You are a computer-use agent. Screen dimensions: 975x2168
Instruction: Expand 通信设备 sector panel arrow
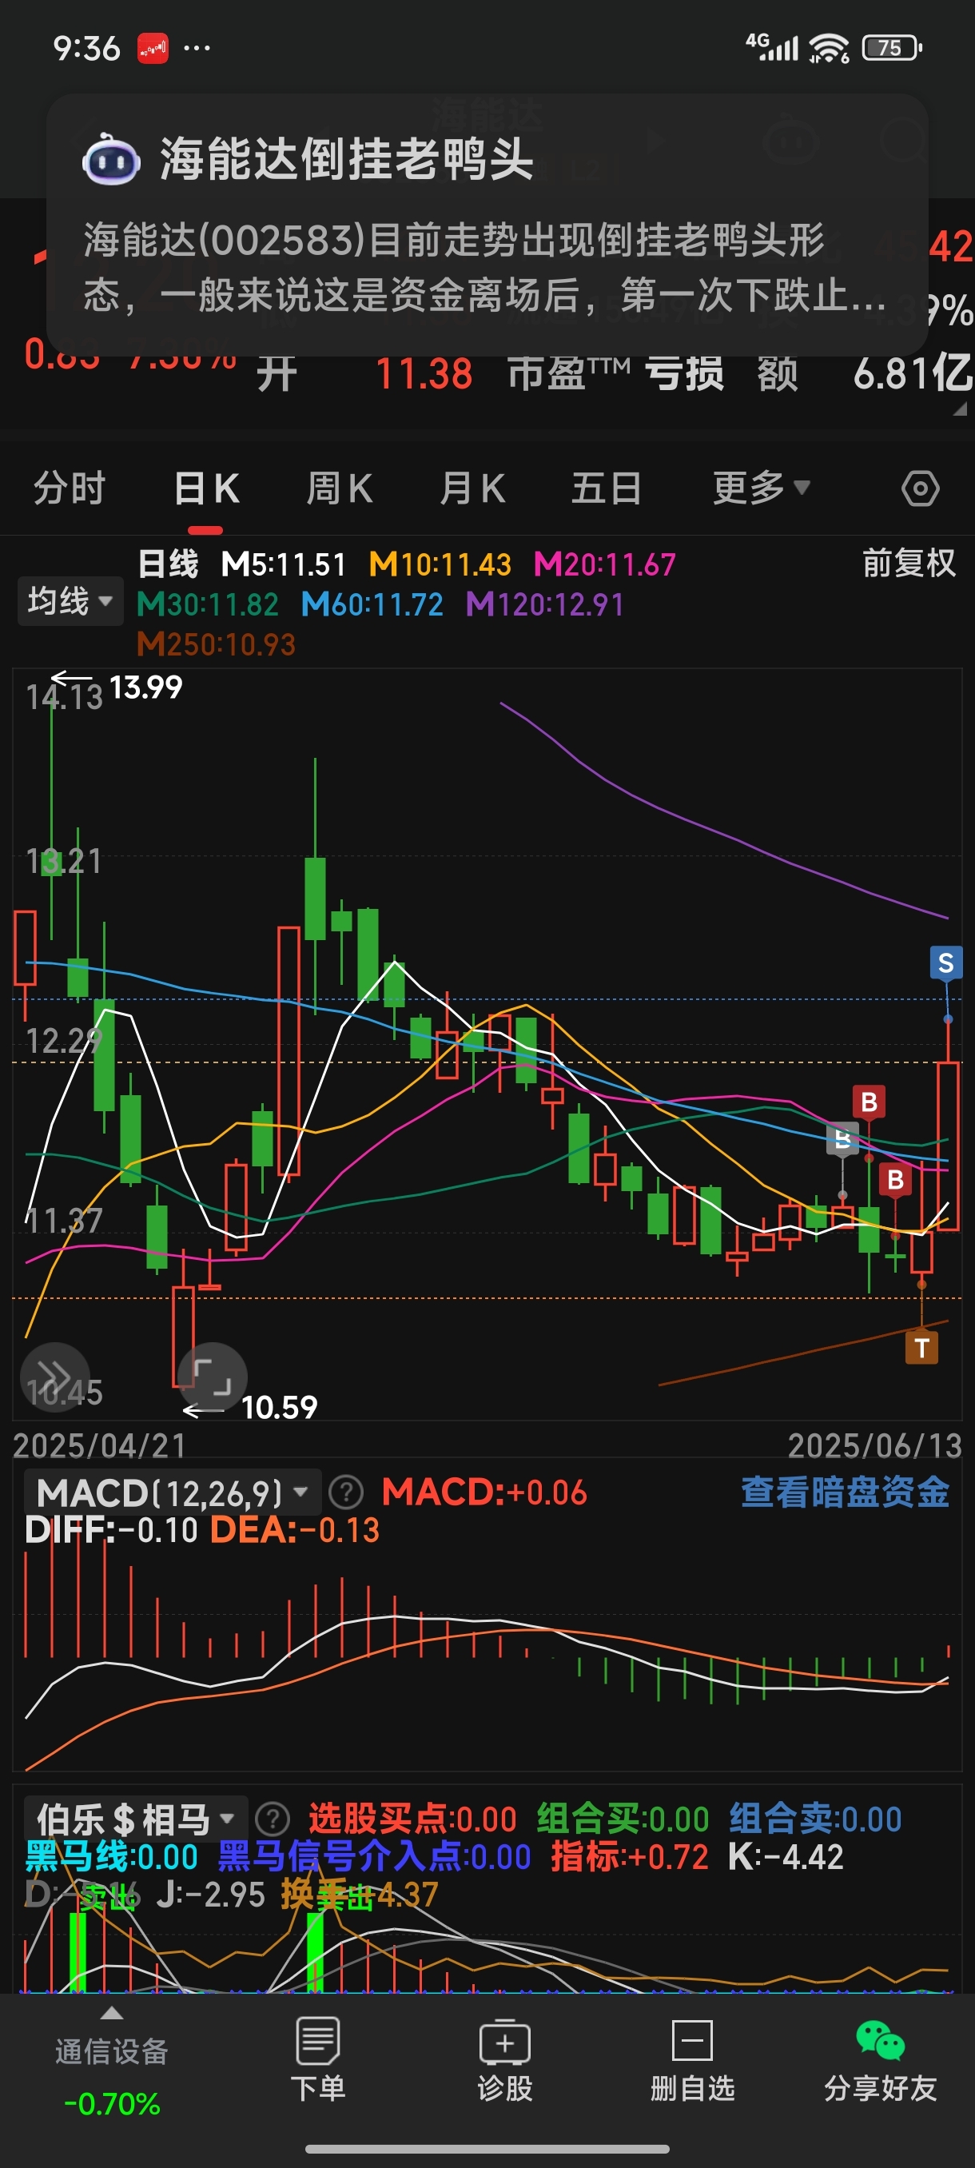[x=112, y=2014]
